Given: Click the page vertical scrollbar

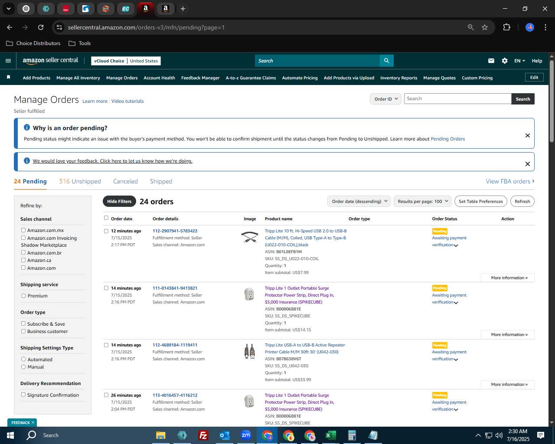Looking at the screenshot, I should pos(552,102).
